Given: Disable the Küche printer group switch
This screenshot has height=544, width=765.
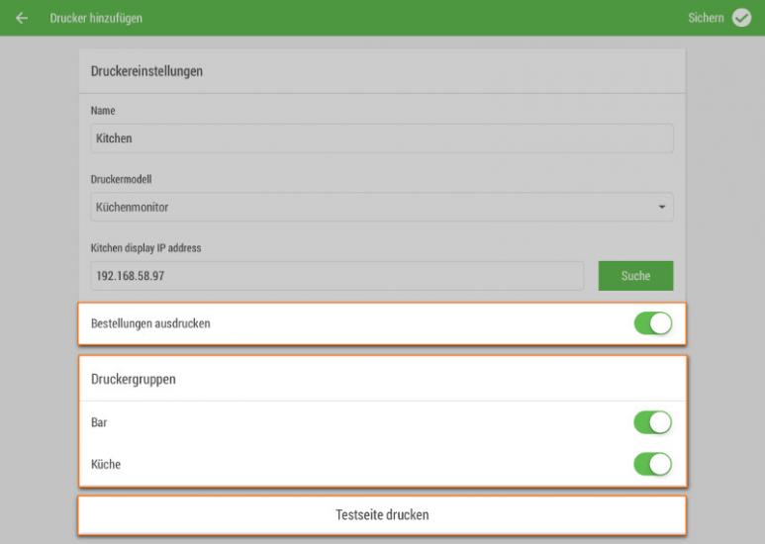Looking at the screenshot, I should click(x=653, y=464).
